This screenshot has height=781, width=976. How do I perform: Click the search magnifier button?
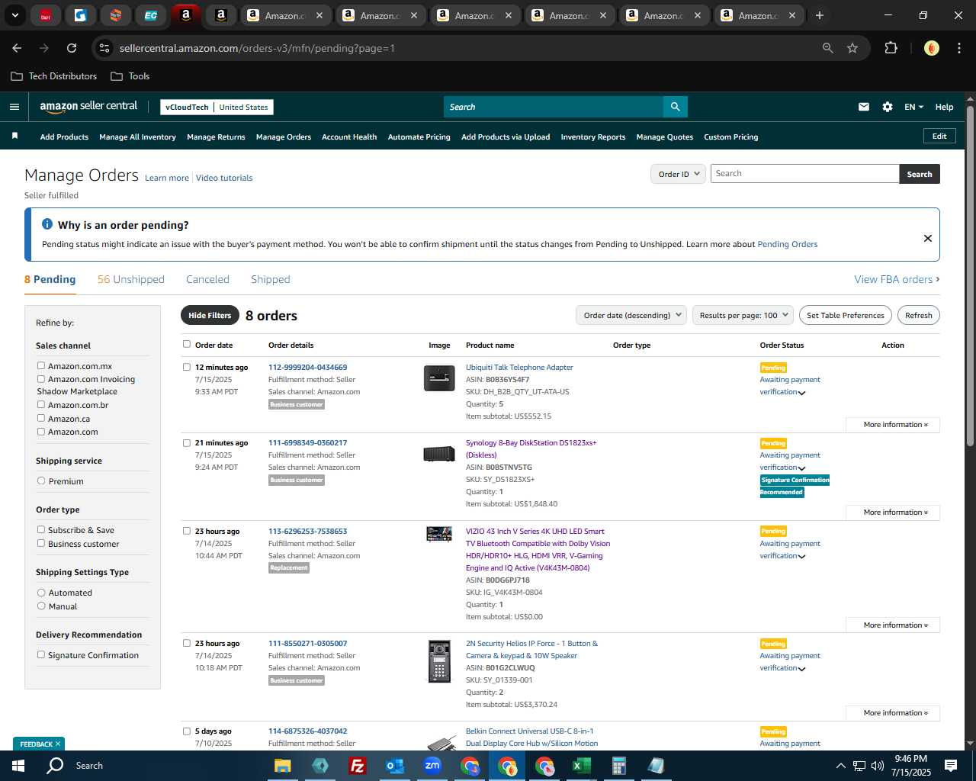[675, 107]
